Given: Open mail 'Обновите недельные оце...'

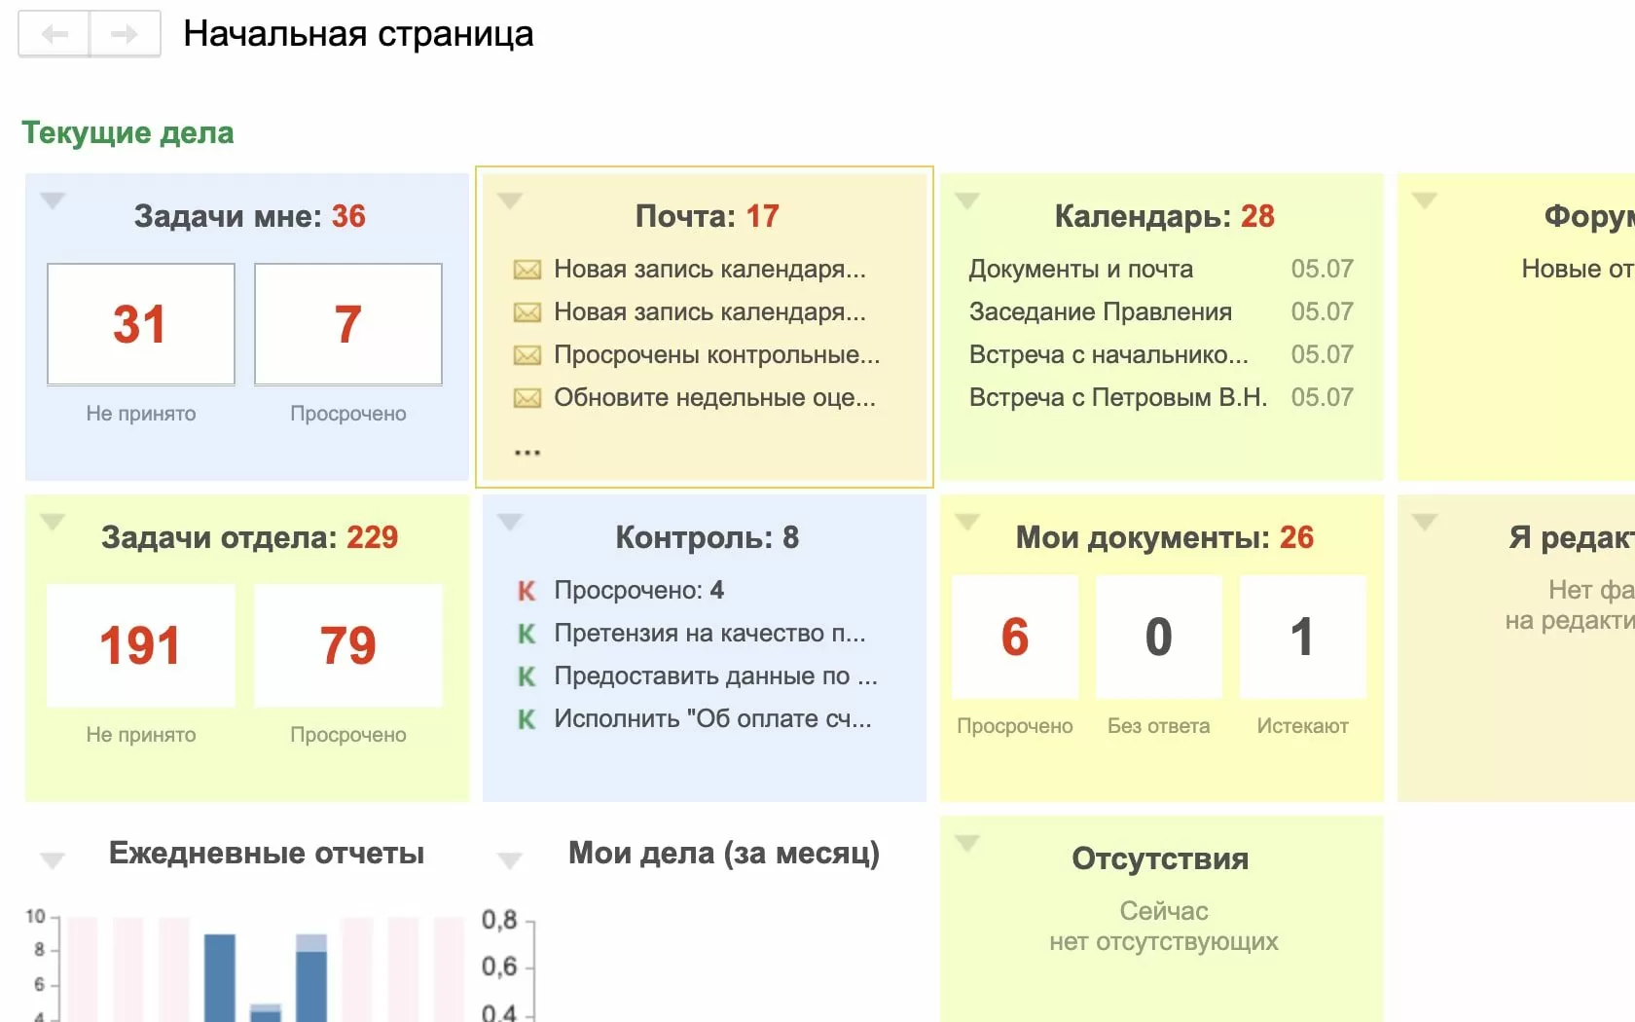Looking at the screenshot, I should tap(714, 398).
